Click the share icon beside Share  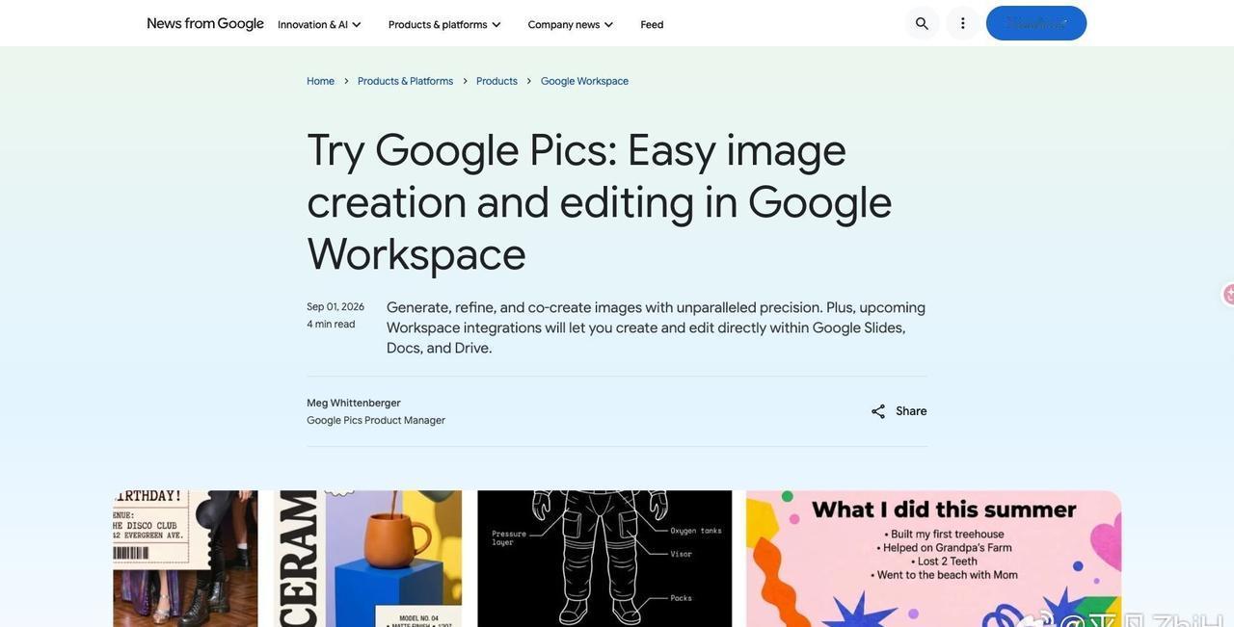coord(878,411)
